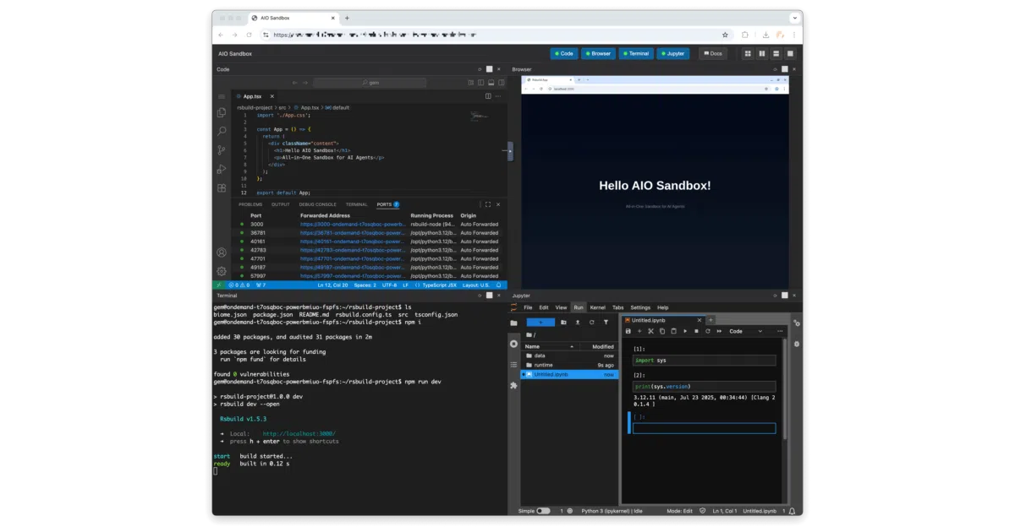
Task: Switch to the PROBLEMS tab in panel
Action: [x=250, y=204]
